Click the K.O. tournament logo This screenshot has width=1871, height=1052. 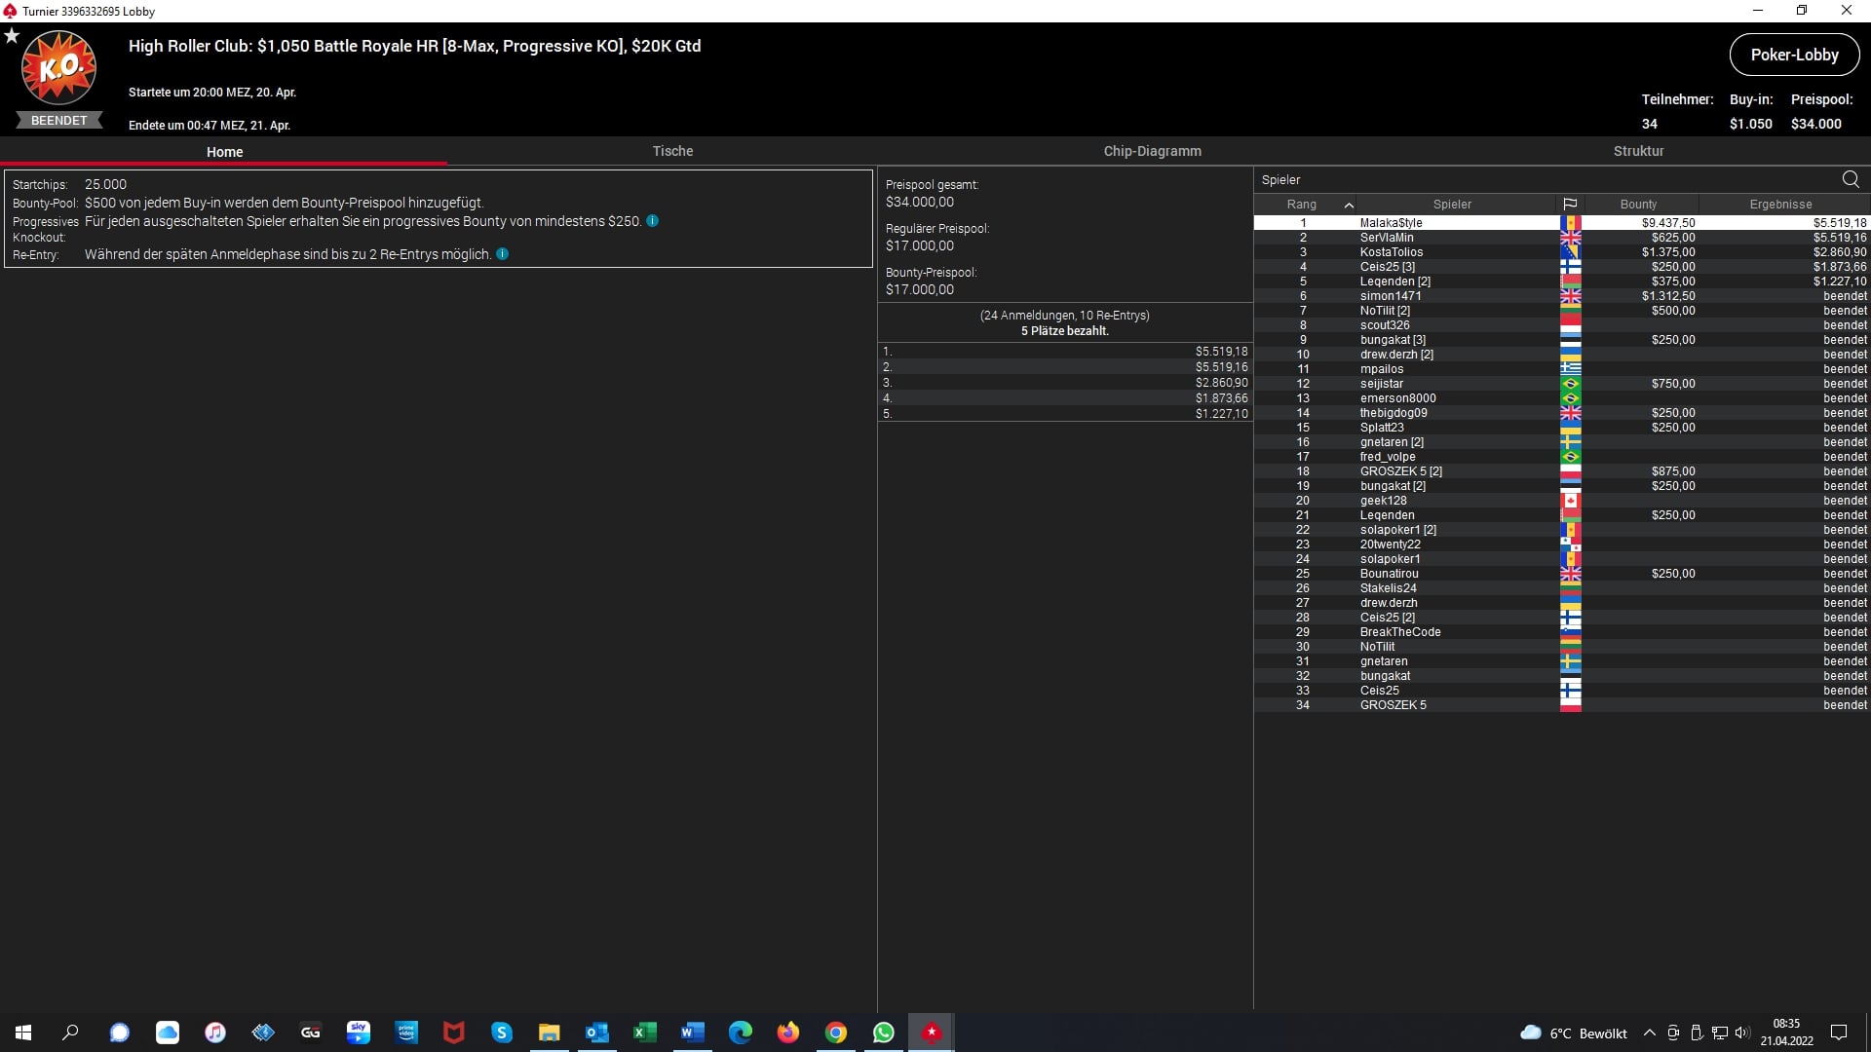58,68
